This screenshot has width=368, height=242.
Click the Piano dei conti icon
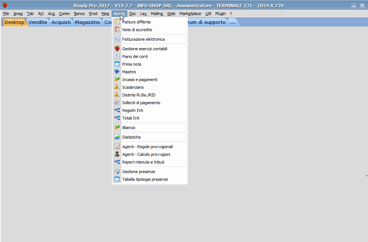(117, 56)
